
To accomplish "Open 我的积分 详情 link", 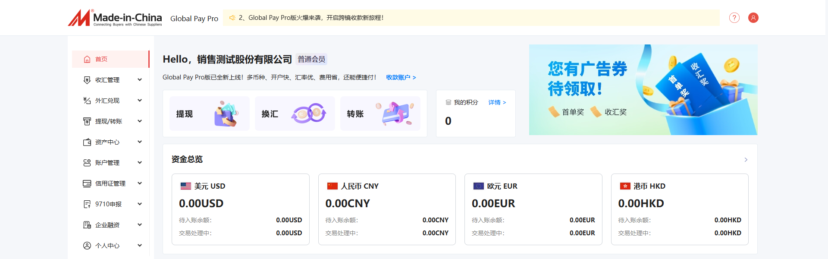I will 497,102.
